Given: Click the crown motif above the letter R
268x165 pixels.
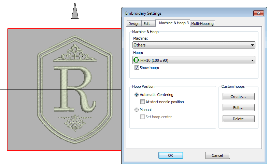Looking at the screenshot, I should tap(74, 55).
